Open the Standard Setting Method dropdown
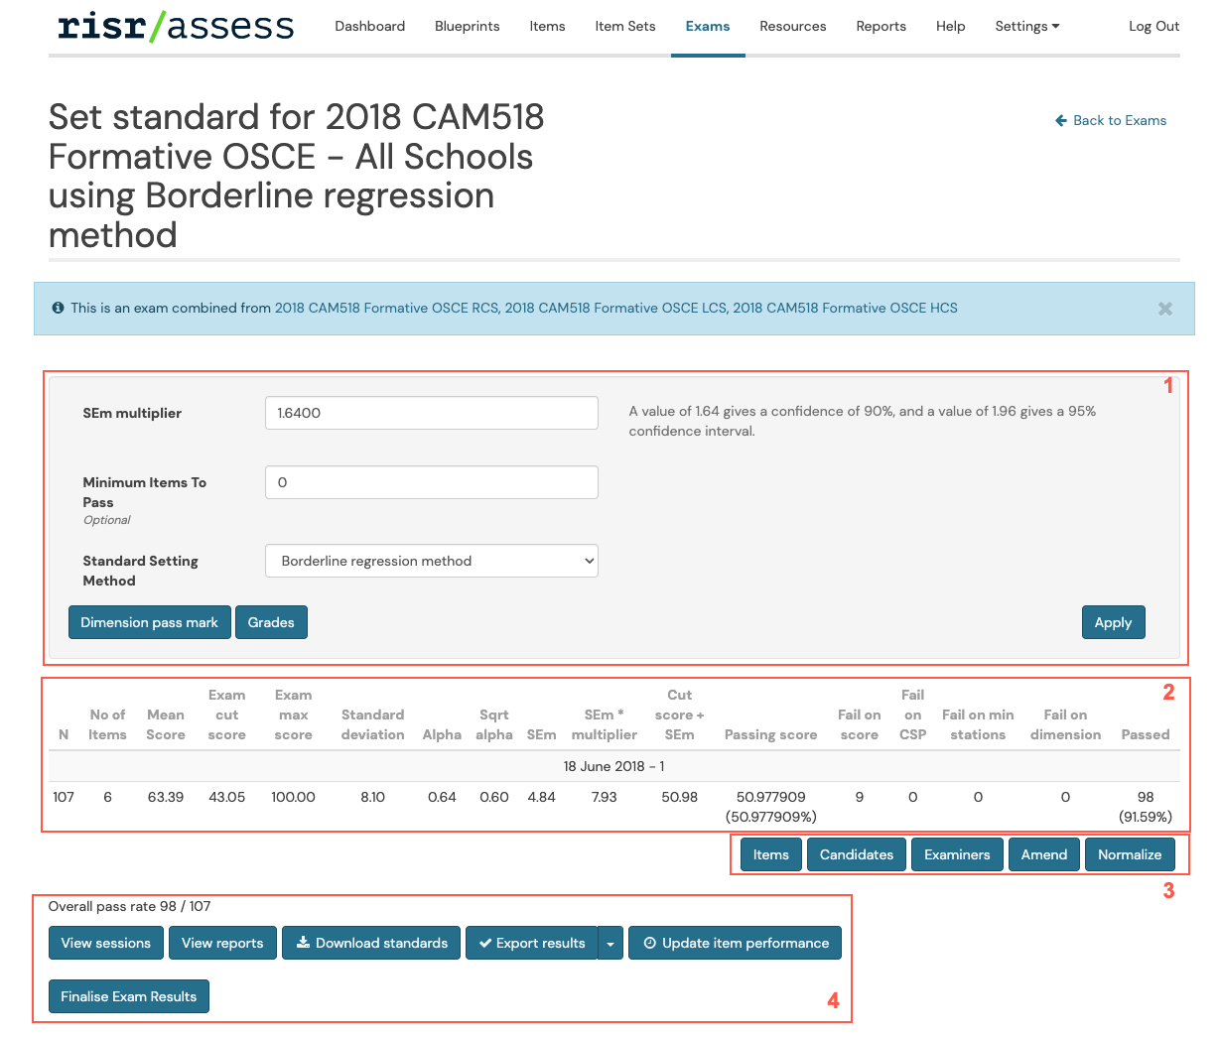1219x1038 pixels. pyautogui.click(x=431, y=561)
